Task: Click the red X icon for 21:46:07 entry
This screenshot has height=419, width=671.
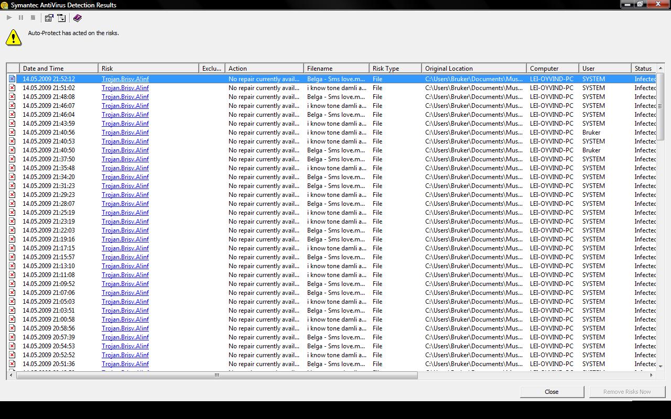Action: click(12, 106)
